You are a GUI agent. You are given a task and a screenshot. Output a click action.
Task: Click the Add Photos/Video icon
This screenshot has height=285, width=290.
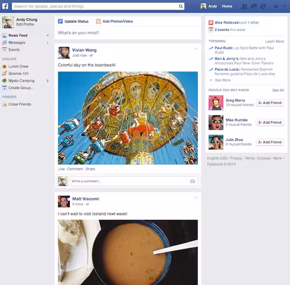point(98,21)
